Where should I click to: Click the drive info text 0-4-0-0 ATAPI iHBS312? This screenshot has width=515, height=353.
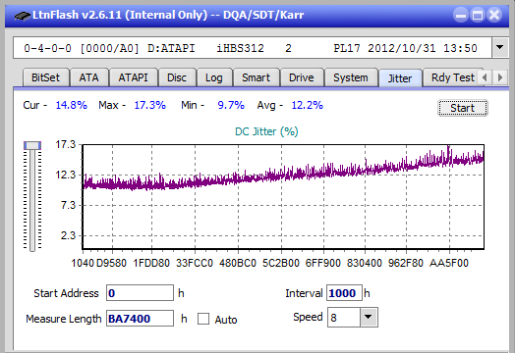pyautogui.click(x=251, y=48)
